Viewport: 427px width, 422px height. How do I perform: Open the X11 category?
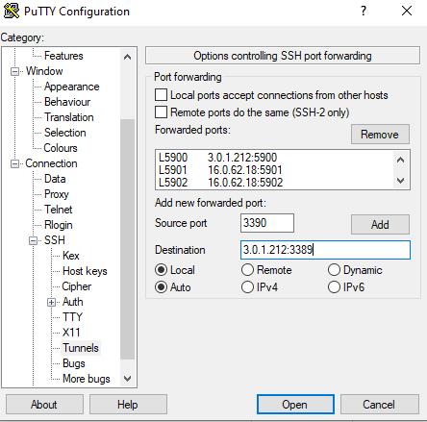[x=71, y=333]
